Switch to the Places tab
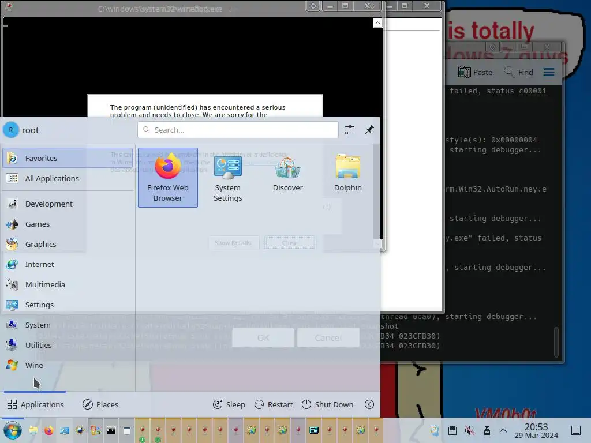Image resolution: width=591 pixels, height=443 pixels. tap(100, 404)
